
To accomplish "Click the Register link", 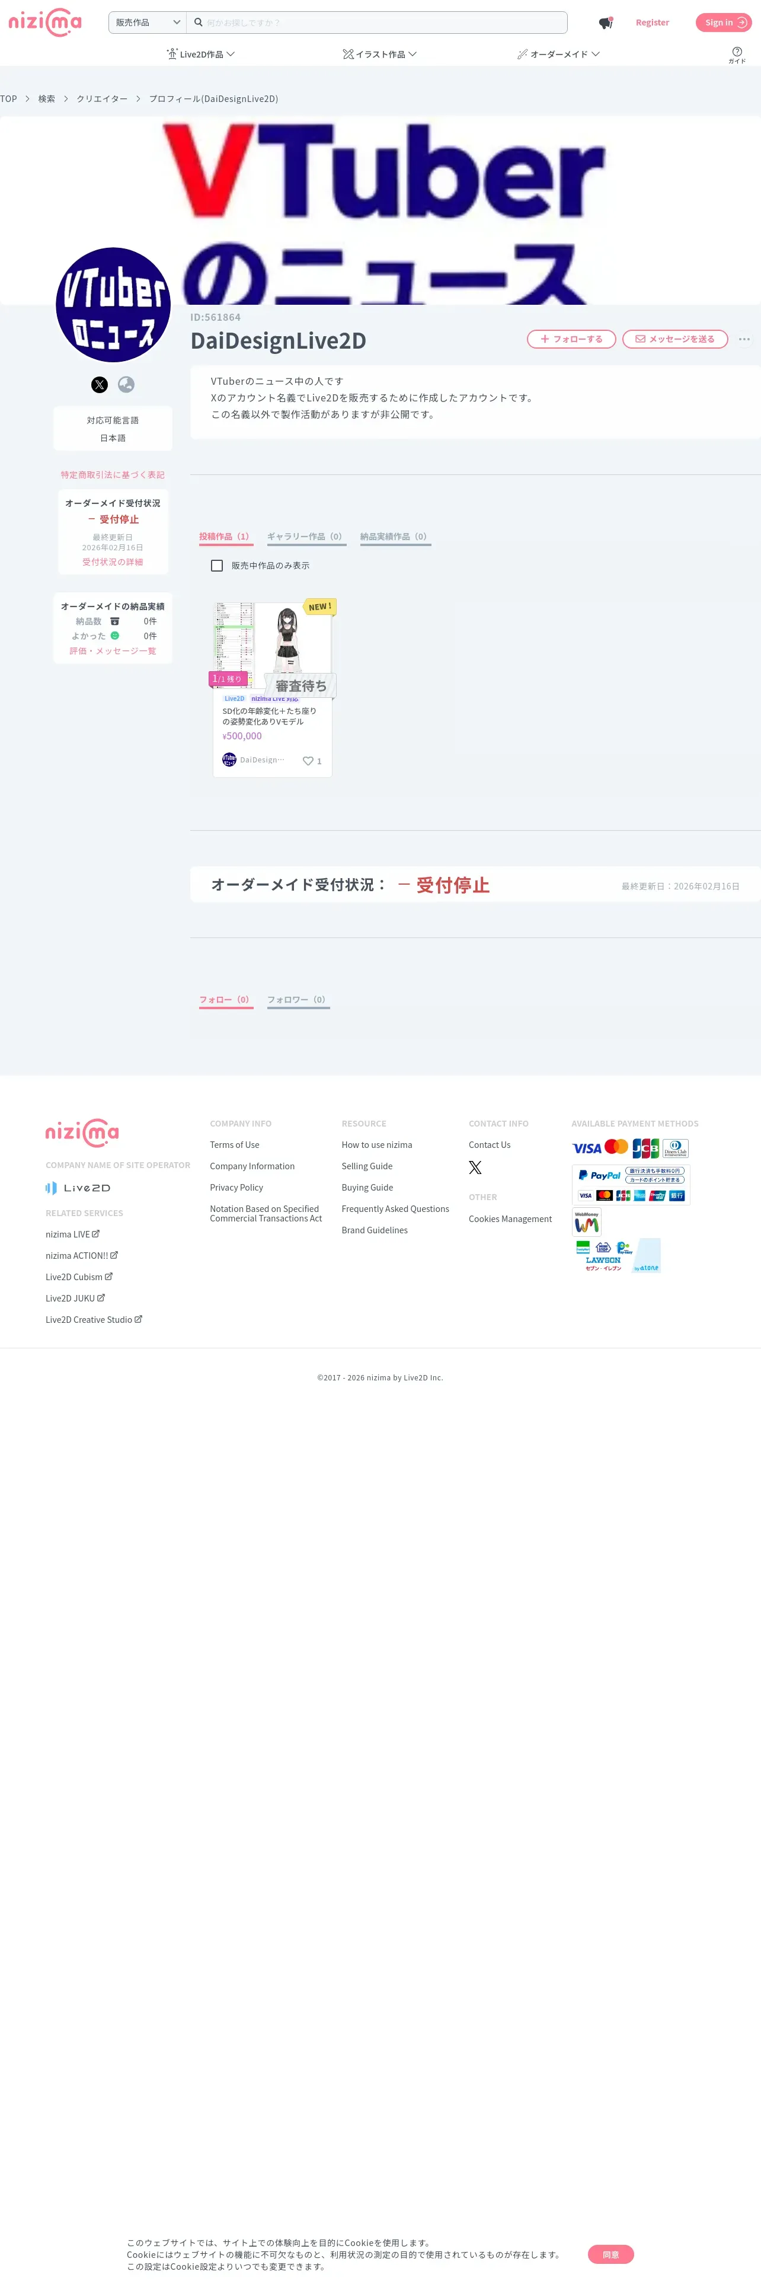I will click(x=652, y=23).
